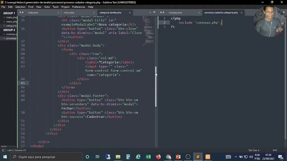Open Excel from taskbar
This screenshot has height=161, width=287.
tap(148, 157)
